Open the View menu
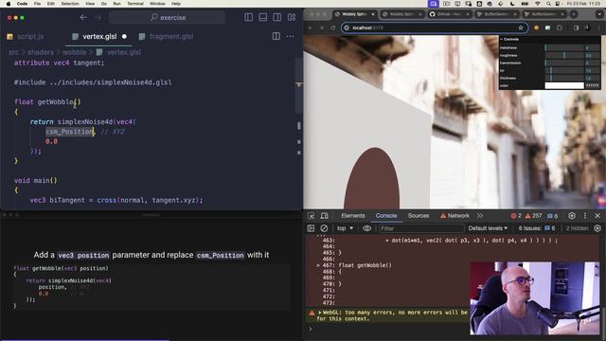Image resolution: width=606 pixels, height=341 pixels. point(90,4)
